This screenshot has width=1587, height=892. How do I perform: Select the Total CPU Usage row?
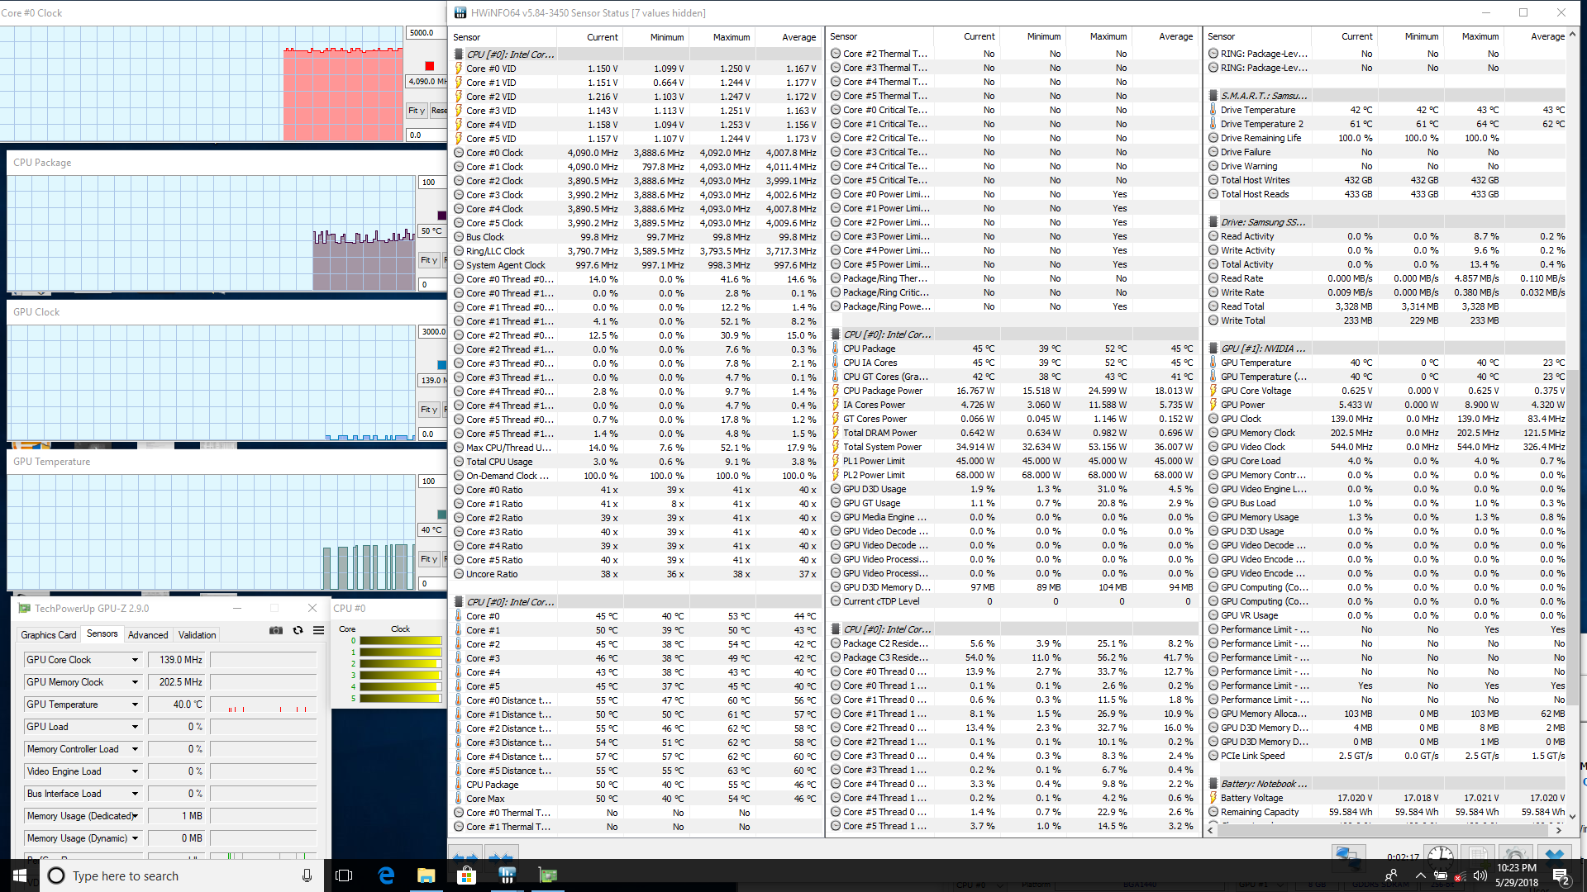pyautogui.click(x=636, y=463)
